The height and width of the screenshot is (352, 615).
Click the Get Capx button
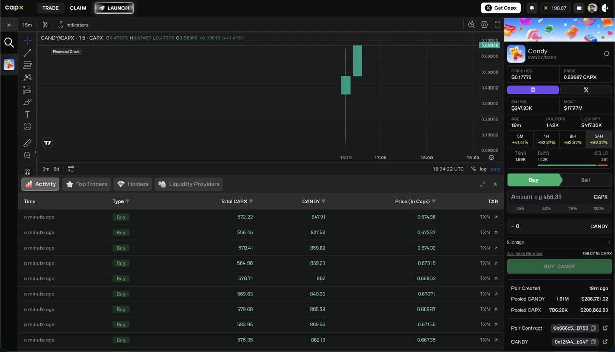[501, 8]
